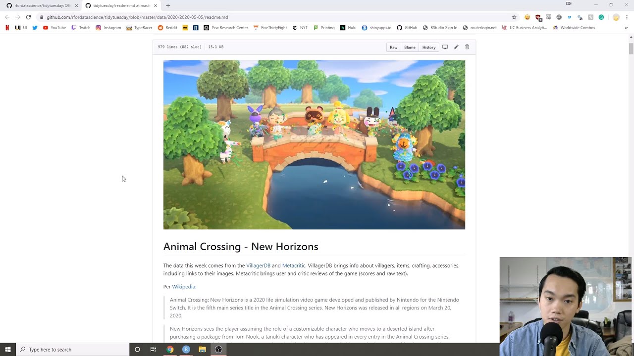
Task: Close the rfordatascience/tidytuesday tab
Action: [76, 5]
